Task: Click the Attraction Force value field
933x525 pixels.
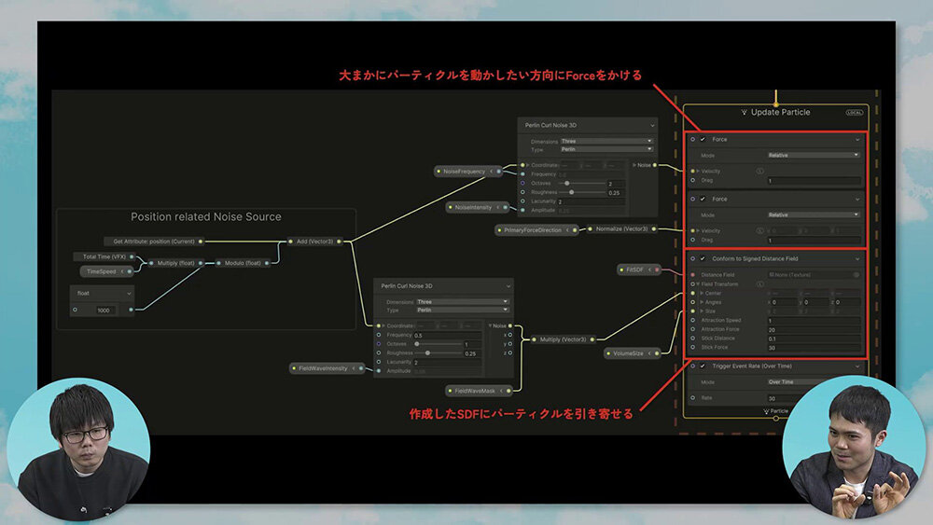Action: (813, 329)
